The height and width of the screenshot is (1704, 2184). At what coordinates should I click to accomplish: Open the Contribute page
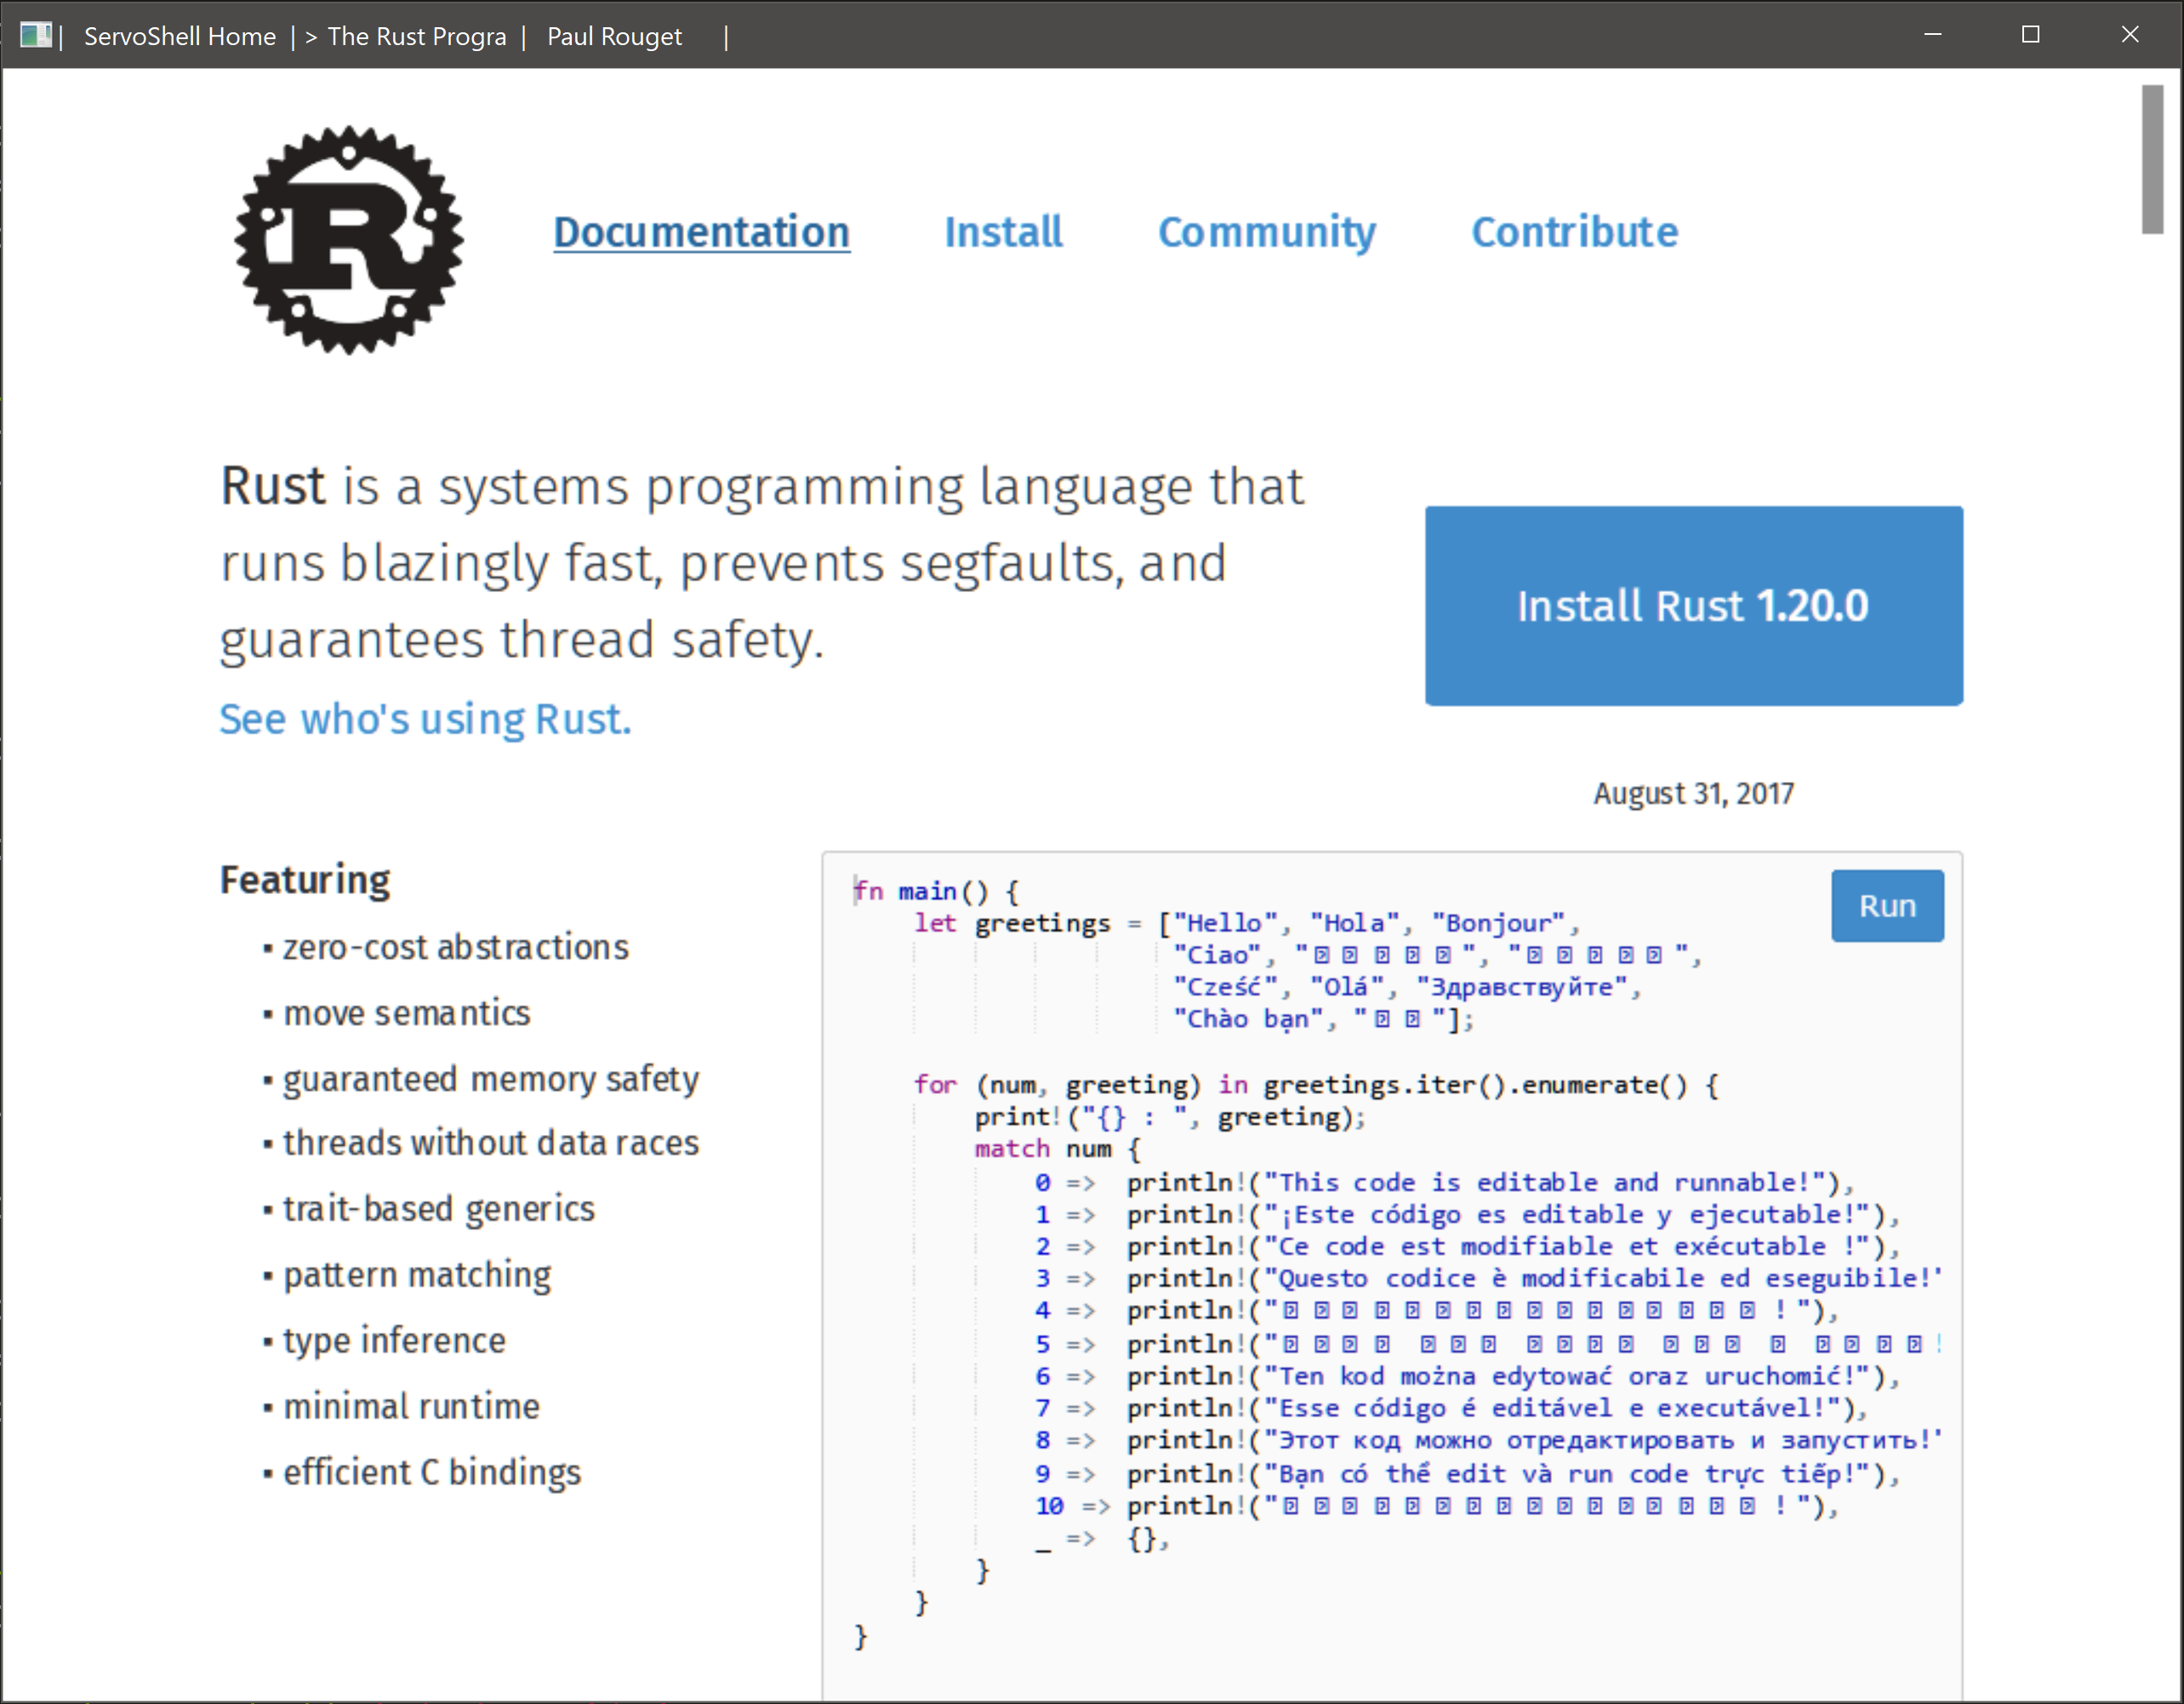pos(1575,232)
